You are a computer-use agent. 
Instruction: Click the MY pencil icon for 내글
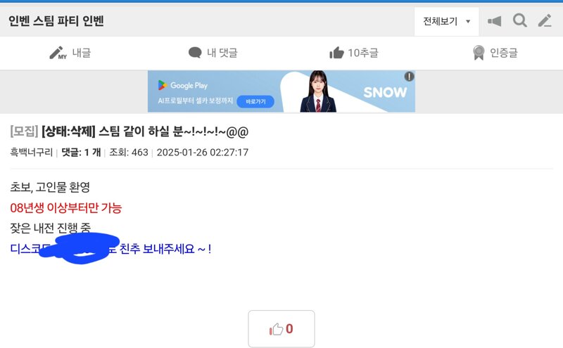point(58,53)
